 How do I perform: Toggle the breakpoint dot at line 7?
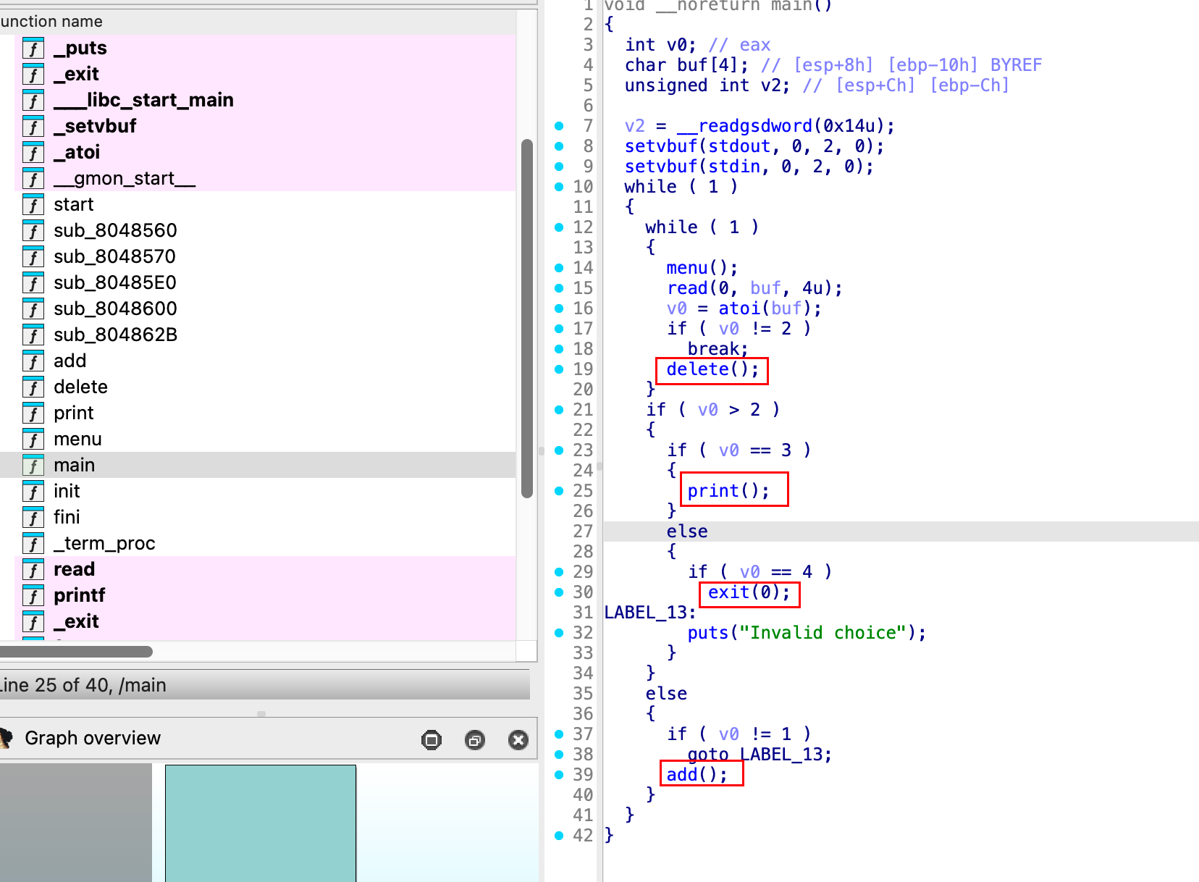click(x=559, y=125)
